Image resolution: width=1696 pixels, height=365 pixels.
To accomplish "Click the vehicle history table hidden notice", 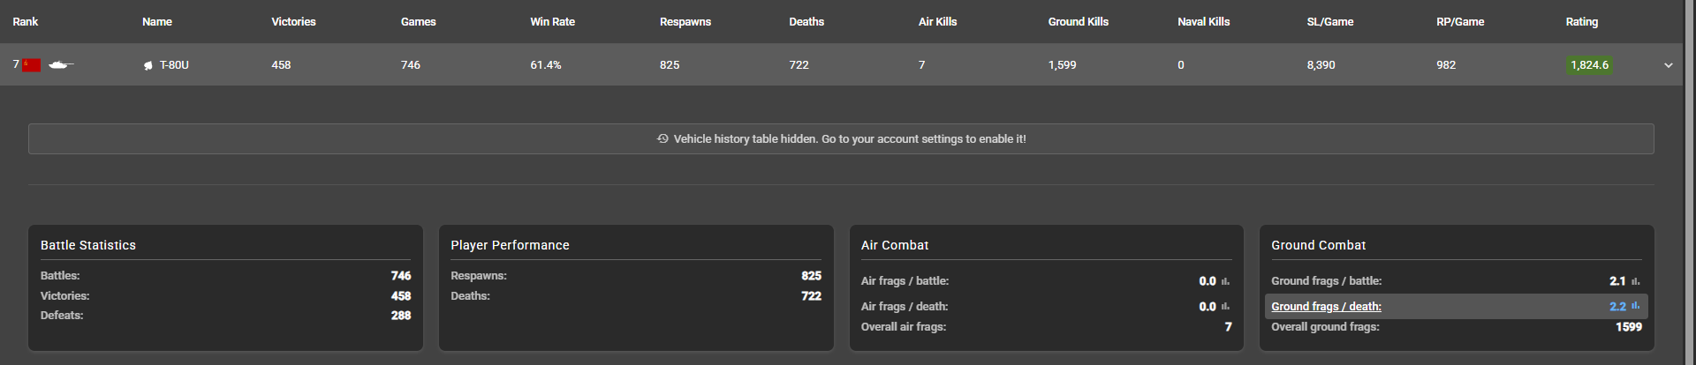I will tap(849, 139).
